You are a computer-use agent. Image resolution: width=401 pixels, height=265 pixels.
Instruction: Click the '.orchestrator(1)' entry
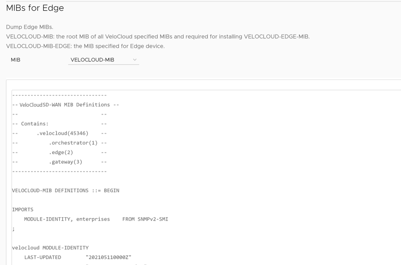[x=73, y=143]
